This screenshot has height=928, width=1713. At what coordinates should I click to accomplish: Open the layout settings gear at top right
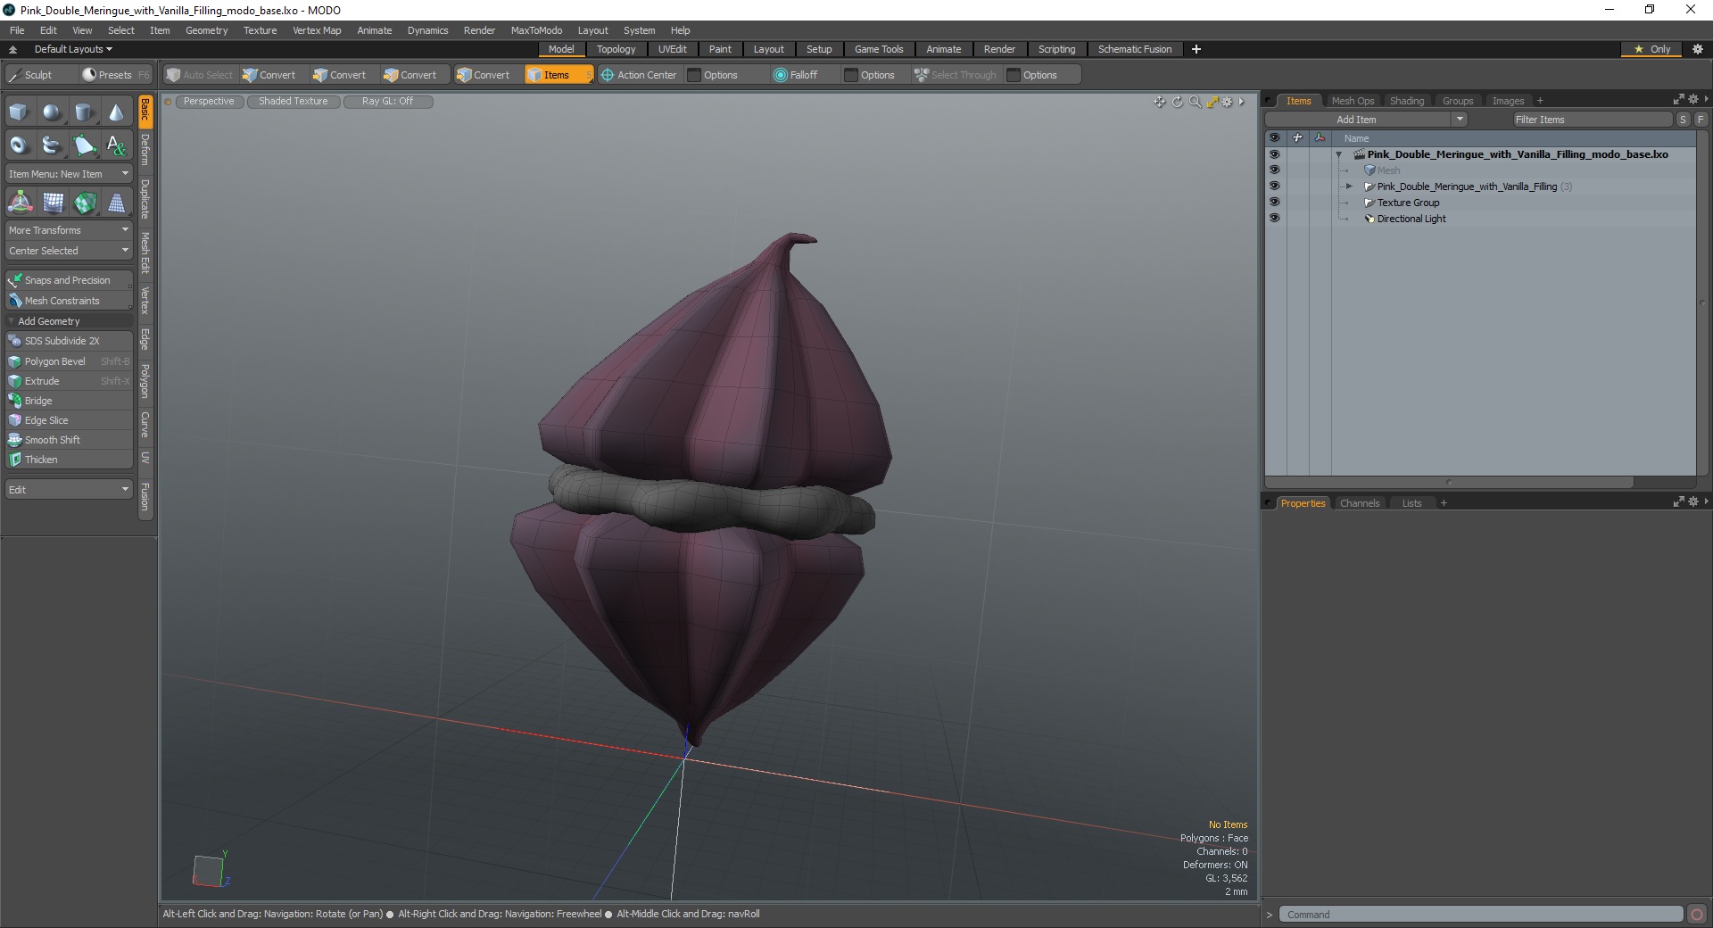tap(1697, 49)
